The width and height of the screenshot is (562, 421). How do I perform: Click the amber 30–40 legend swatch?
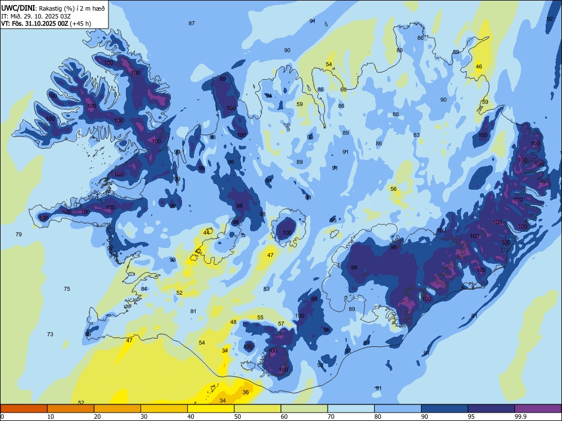164,409
